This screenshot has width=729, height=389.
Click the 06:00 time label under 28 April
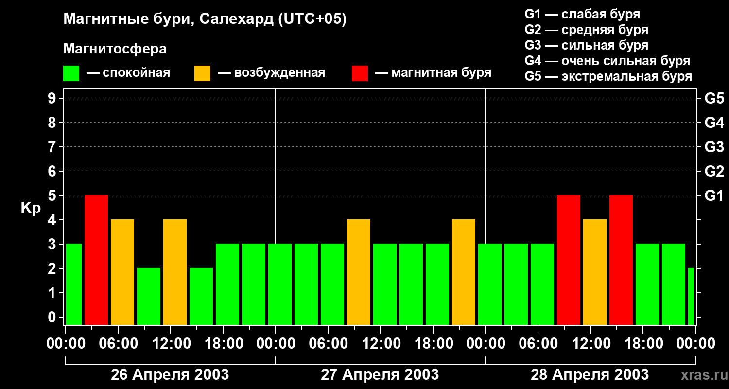pyautogui.click(x=538, y=343)
